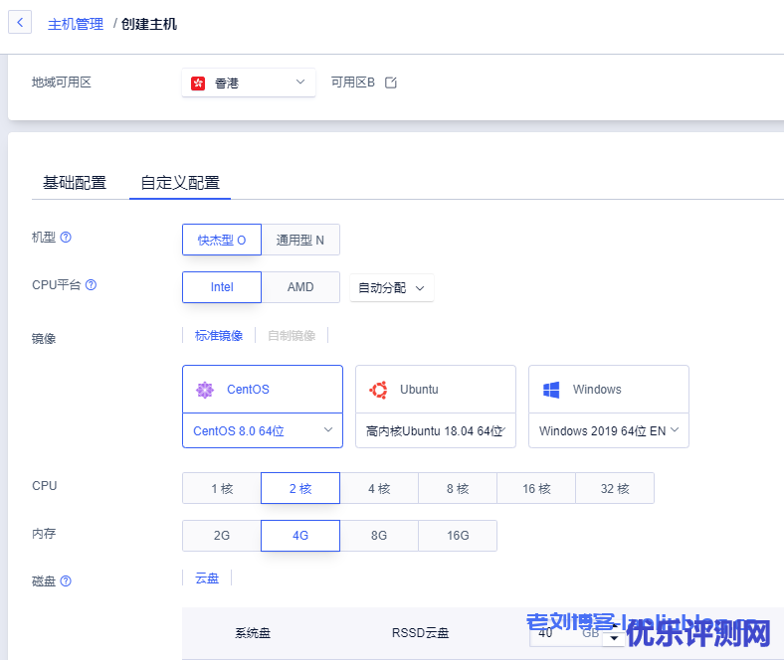The height and width of the screenshot is (660, 784).
Task: Select the CentOS image card
Action: 263,390
